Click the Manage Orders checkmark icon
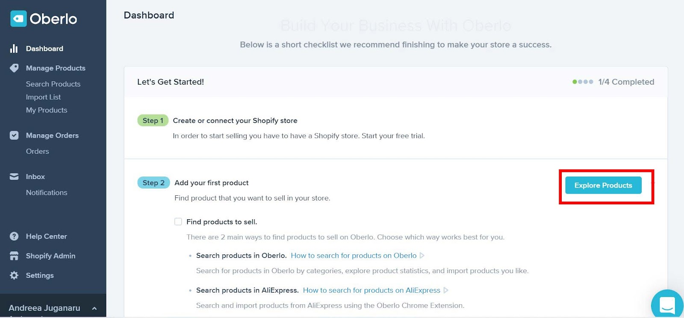 14,135
